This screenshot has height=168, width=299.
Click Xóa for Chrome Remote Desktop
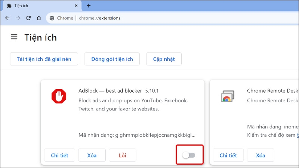pyautogui.click(x=261, y=155)
